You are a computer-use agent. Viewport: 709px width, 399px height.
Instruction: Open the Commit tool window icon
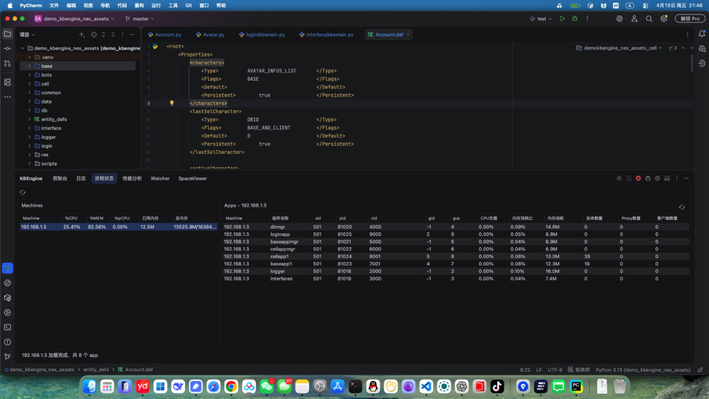(7, 48)
